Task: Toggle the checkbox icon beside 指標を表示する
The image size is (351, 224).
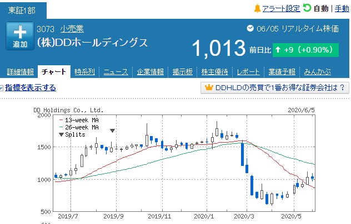Action: coord(1,88)
